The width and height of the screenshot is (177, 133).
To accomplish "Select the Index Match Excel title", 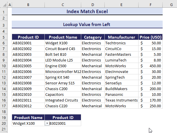I will (87, 12).
